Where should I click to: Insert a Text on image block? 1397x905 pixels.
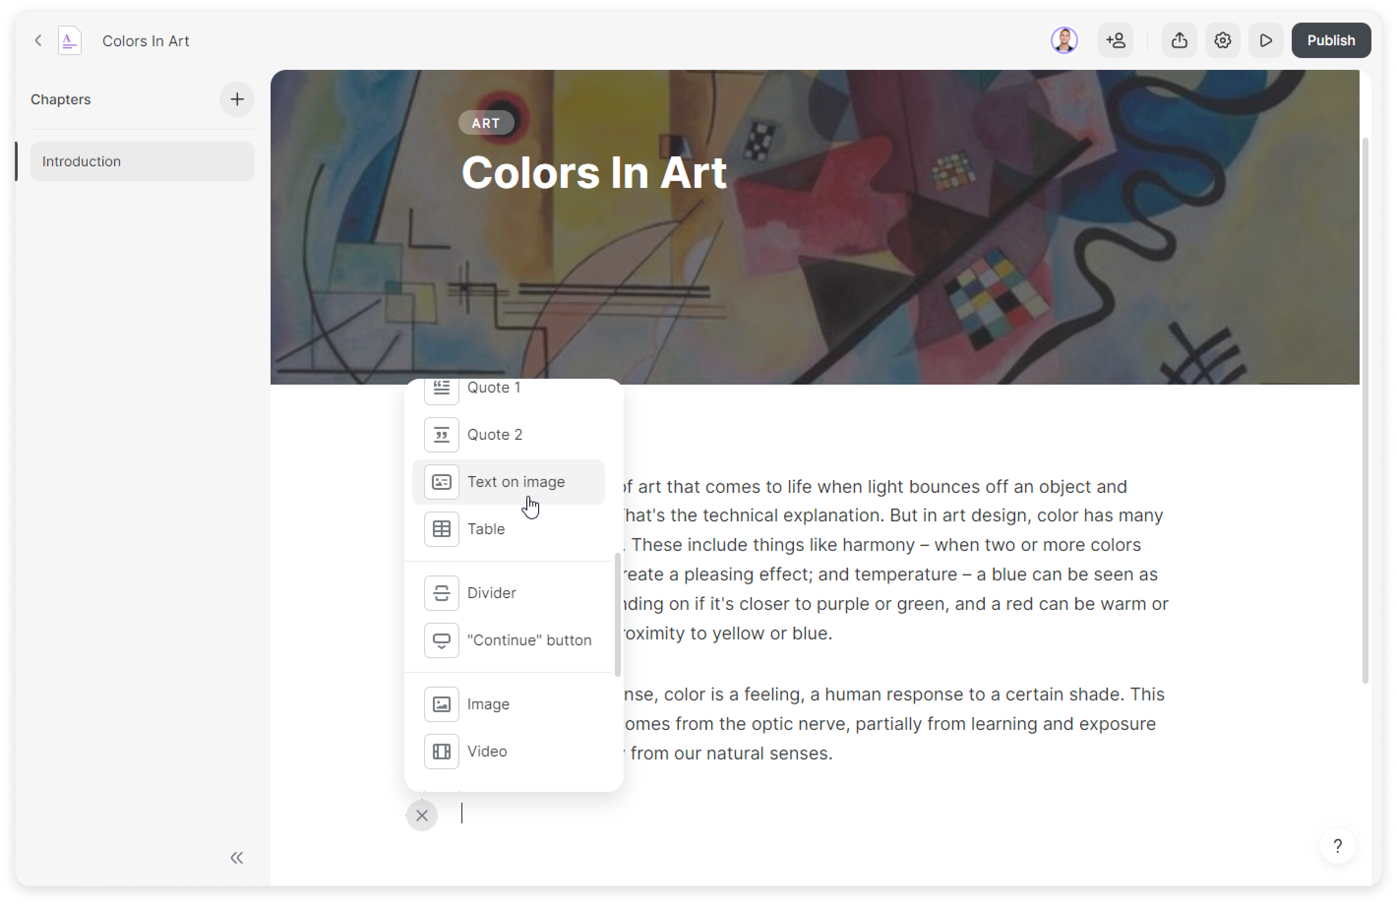[x=508, y=482]
